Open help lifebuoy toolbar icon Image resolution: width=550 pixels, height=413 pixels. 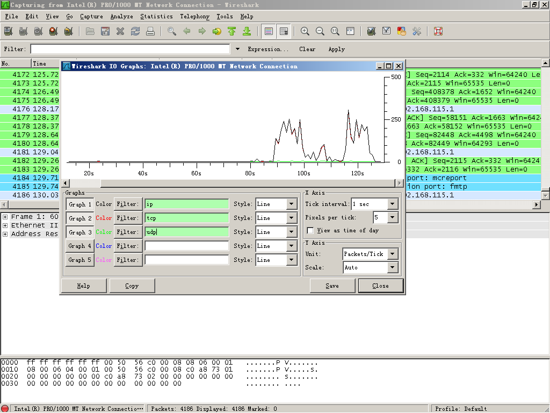point(438,31)
